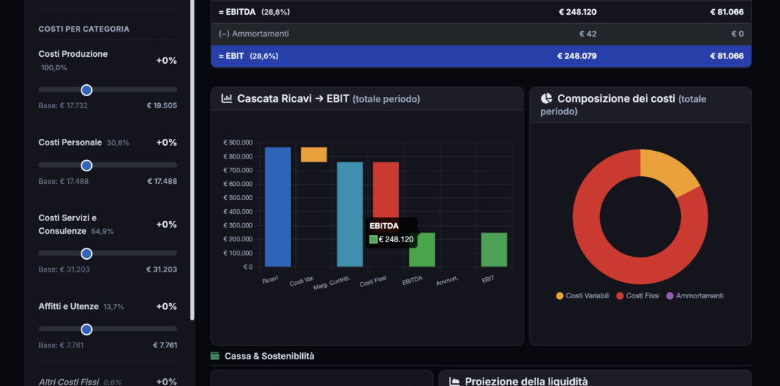Select the (−) Ammortamenti row label
This screenshot has height=386, width=780.
click(x=254, y=34)
